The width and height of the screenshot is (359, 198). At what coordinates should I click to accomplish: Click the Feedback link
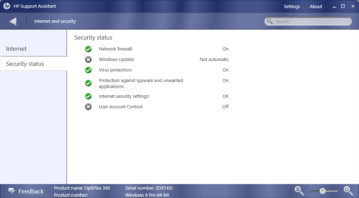[x=31, y=191]
